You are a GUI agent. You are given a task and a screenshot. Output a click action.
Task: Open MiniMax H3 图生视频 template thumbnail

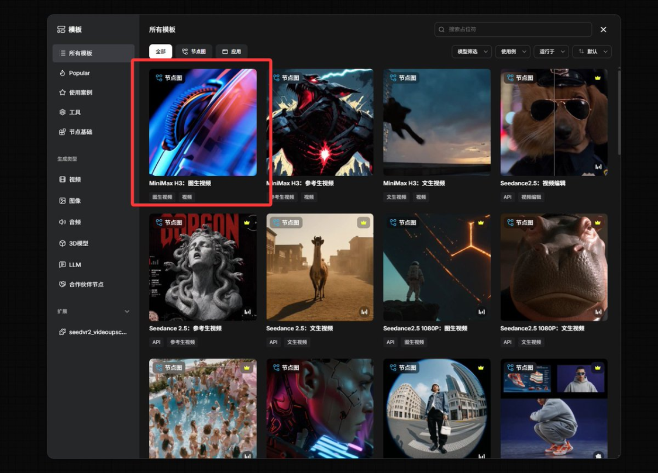pos(203,122)
